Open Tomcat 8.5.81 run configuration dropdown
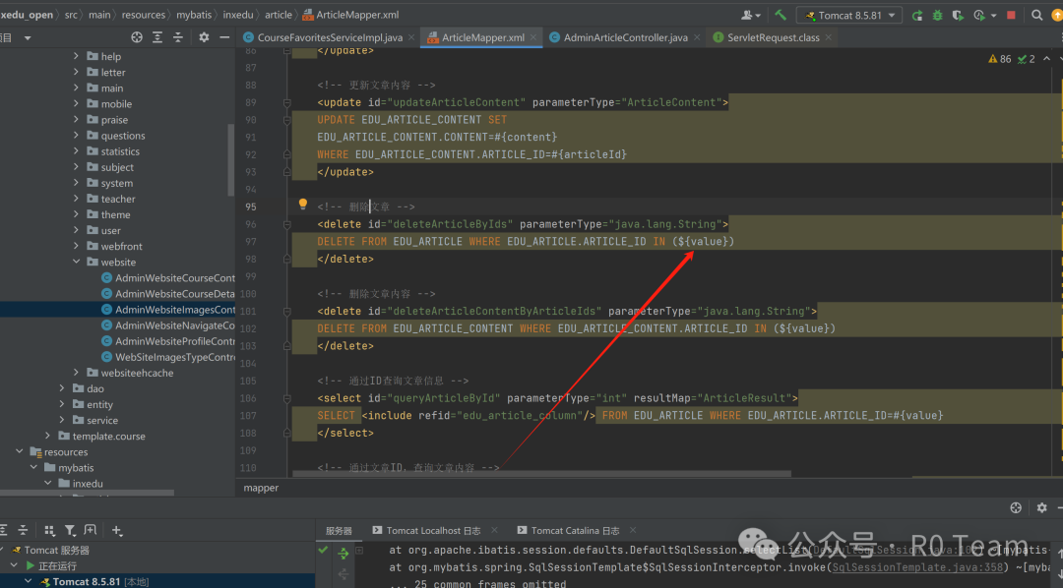The image size is (1063, 588). 849,15
